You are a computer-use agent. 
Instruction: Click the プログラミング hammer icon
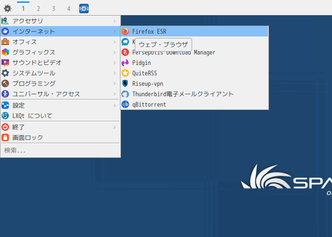click(x=5, y=83)
